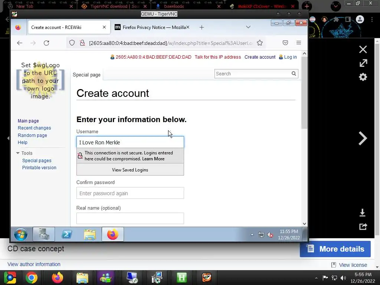Close the Firefox Privacy Notice tab

188,27
